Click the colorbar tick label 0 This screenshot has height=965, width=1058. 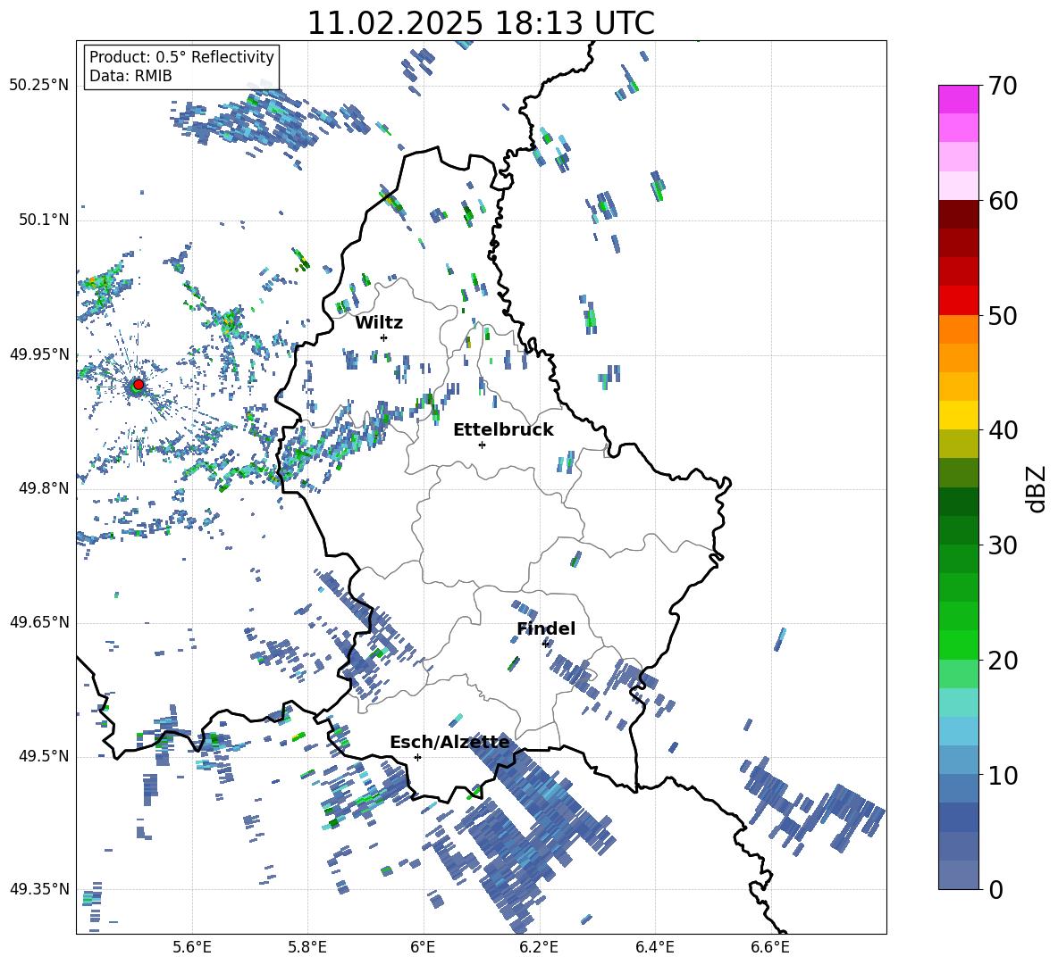(x=995, y=889)
